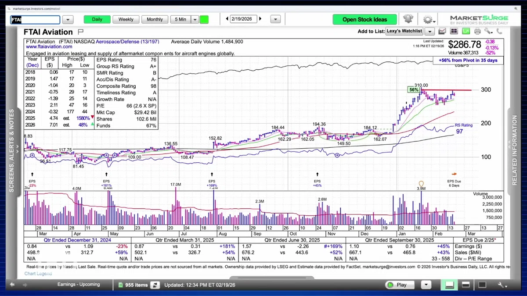The image size is (527, 296).
Task: Go back with the bottom-left back arrow
Action: (12, 285)
